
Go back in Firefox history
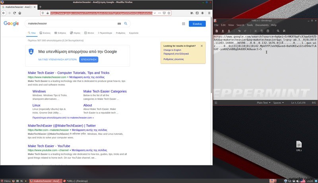pyautogui.click(x=4, y=13)
